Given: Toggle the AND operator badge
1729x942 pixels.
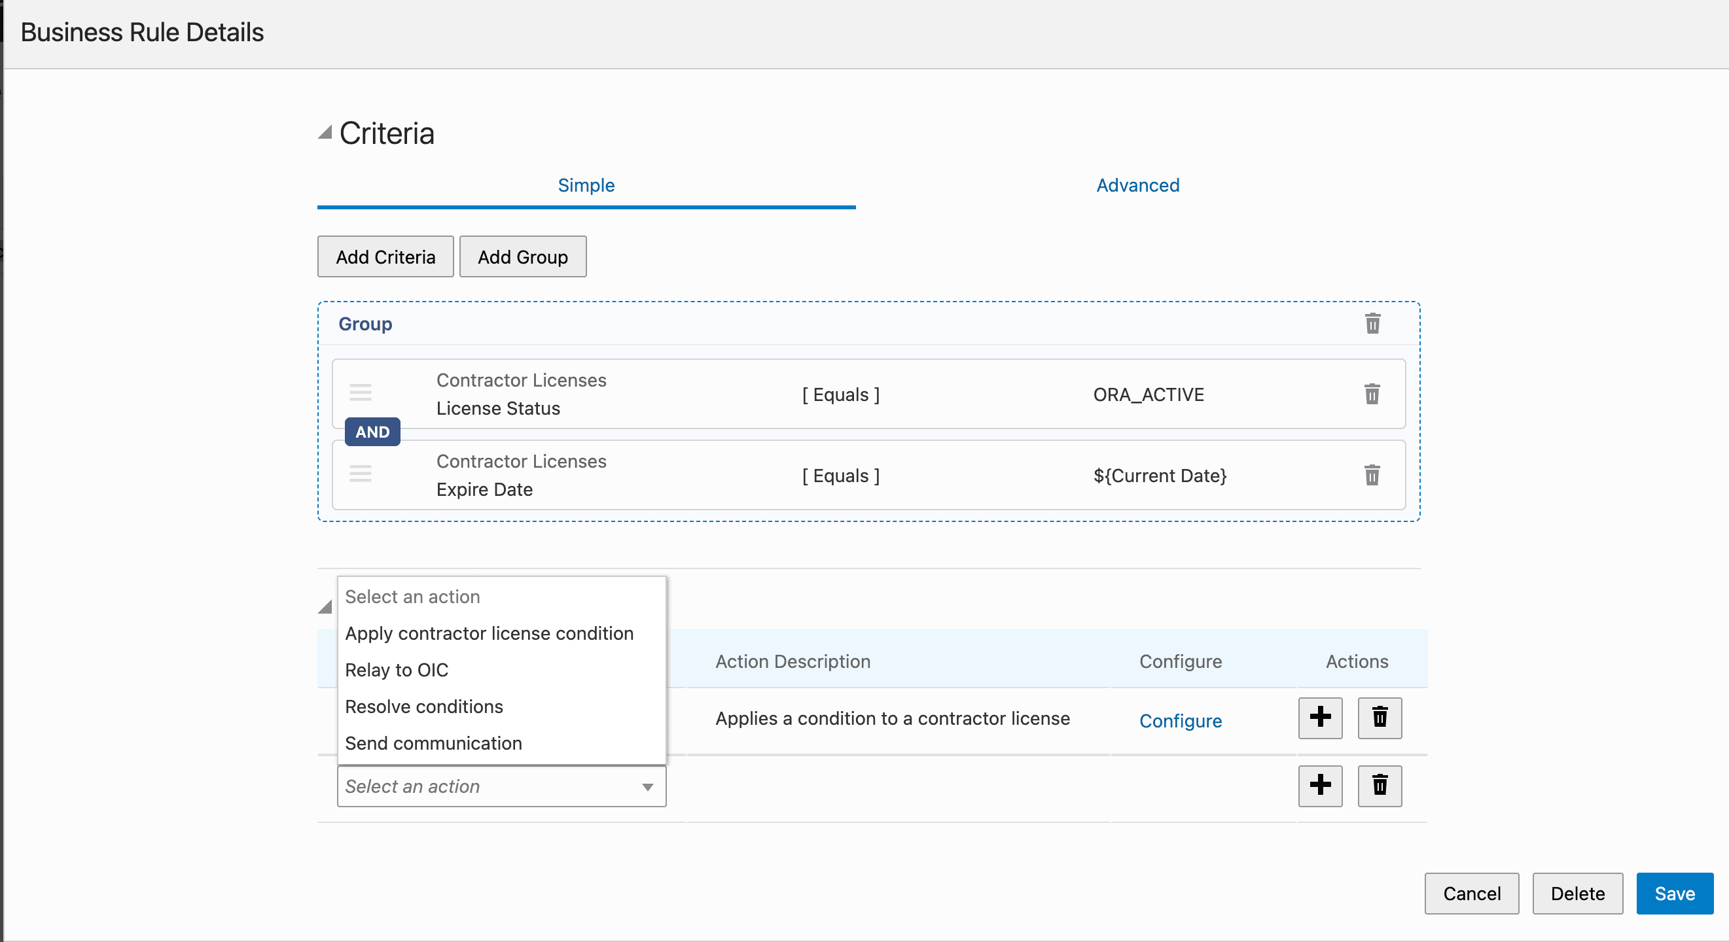Looking at the screenshot, I should (372, 432).
